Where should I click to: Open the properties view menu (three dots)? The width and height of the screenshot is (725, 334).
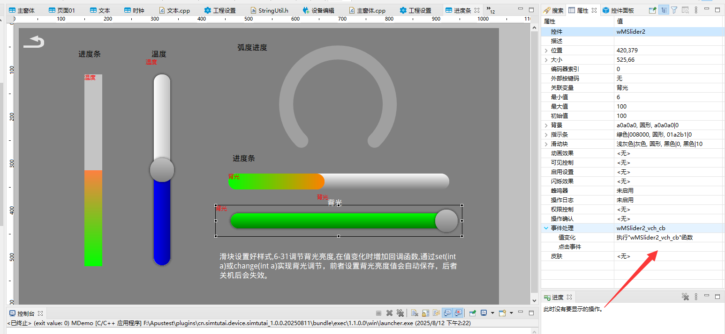(696, 10)
